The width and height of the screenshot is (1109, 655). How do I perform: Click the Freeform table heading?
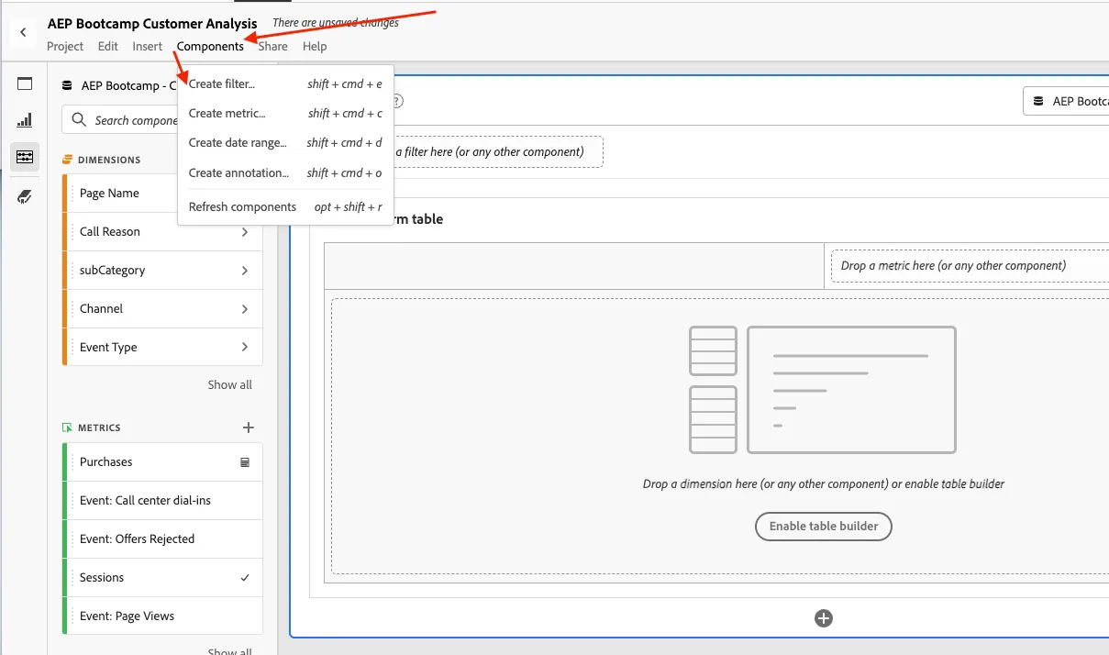pyautogui.click(x=417, y=219)
